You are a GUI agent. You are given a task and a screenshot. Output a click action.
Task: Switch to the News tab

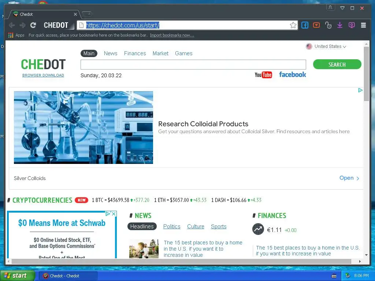coord(111,53)
